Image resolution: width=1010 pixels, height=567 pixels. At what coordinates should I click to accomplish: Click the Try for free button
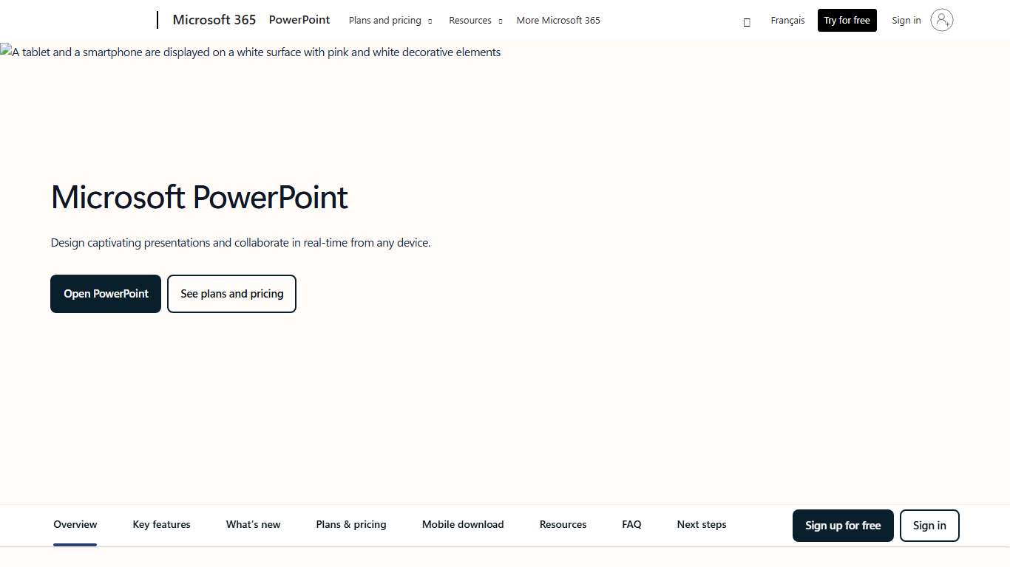(847, 20)
